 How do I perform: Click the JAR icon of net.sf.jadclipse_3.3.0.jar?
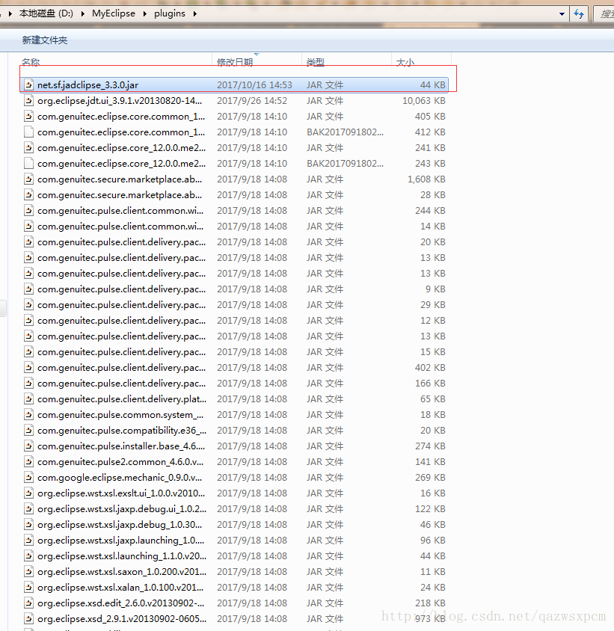(28, 85)
